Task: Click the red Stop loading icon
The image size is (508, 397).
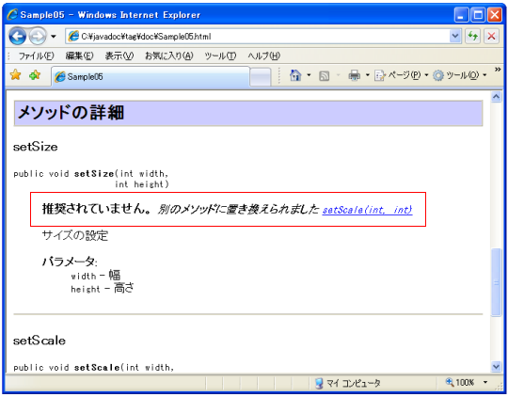Action: pos(491,36)
